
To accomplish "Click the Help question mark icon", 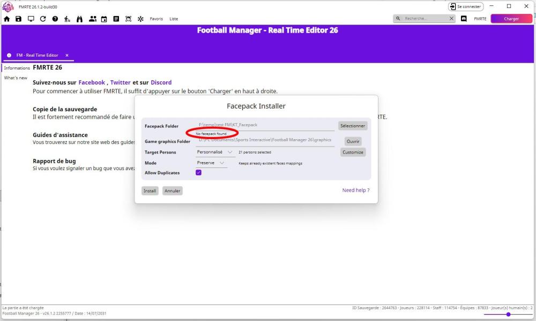I will 54,18.
